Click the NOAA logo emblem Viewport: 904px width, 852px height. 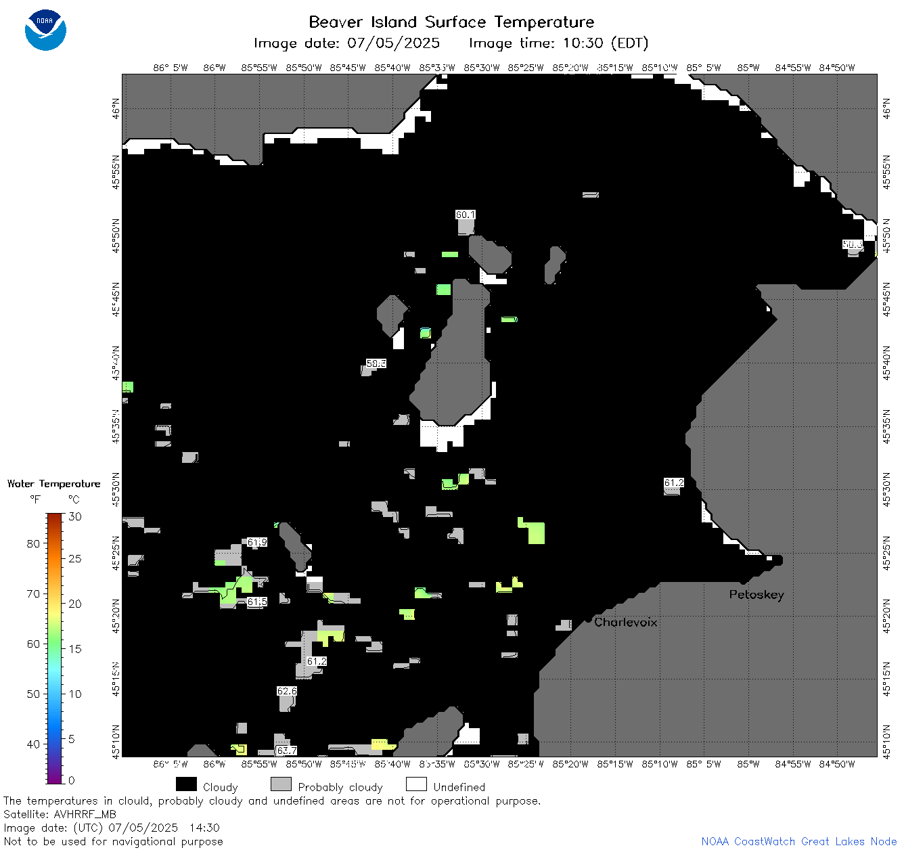(x=45, y=30)
